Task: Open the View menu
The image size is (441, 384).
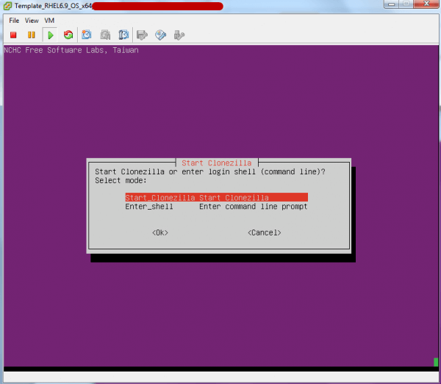Action: [x=32, y=21]
